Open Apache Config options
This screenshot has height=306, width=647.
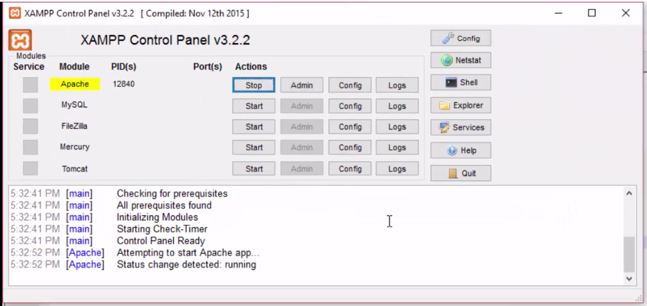(x=350, y=85)
